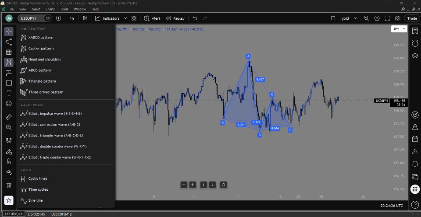The width and height of the screenshot is (421, 217).
Task: Open the emoji icons tool
Action: tap(9, 103)
